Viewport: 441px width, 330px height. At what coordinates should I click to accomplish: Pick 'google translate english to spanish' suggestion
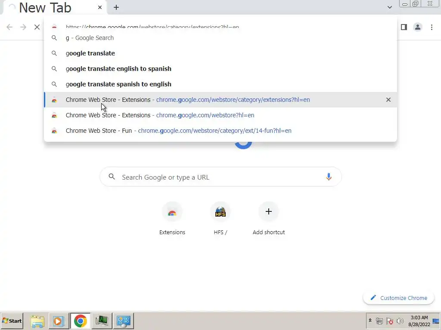tap(220, 69)
